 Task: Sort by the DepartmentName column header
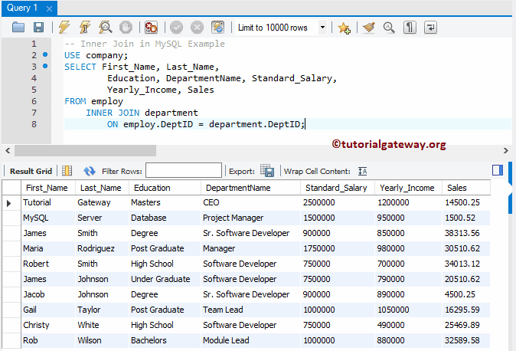pyautogui.click(x=238, y=188)
